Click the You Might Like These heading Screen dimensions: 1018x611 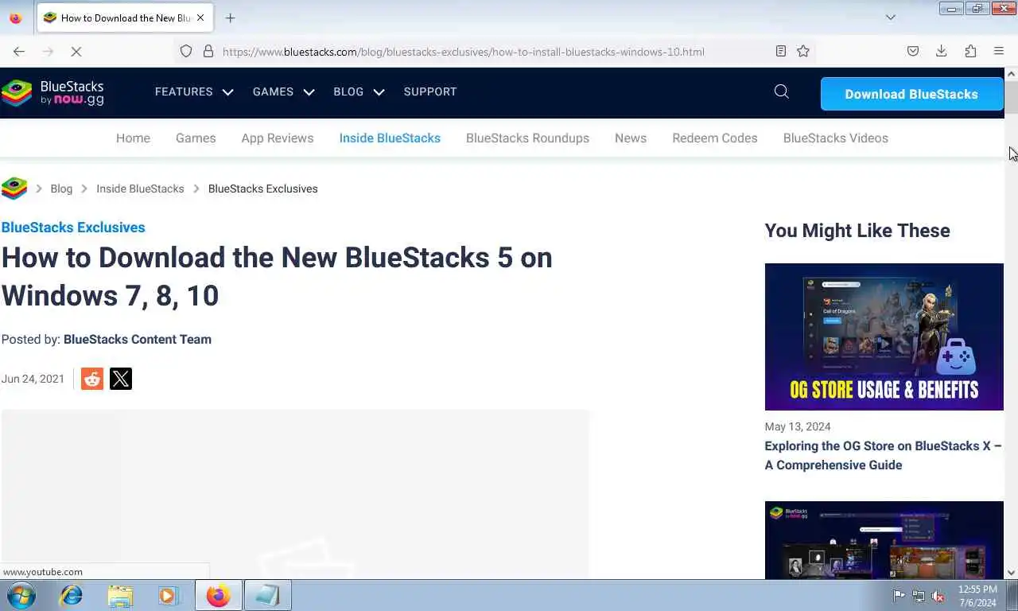coord(857,231)
